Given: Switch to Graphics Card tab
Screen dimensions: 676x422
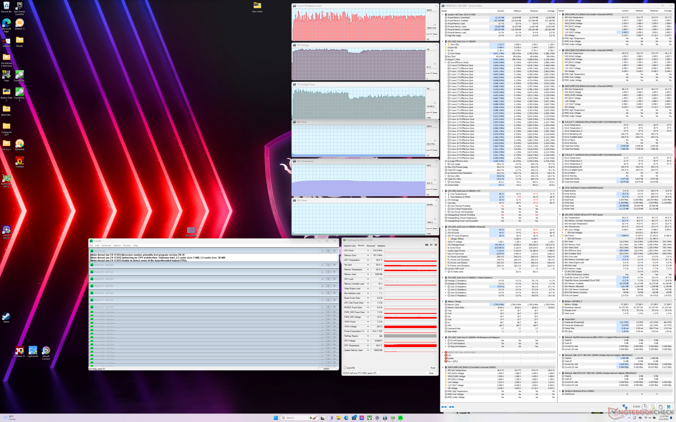Looking at the screenshot, I should pos(349,246).
